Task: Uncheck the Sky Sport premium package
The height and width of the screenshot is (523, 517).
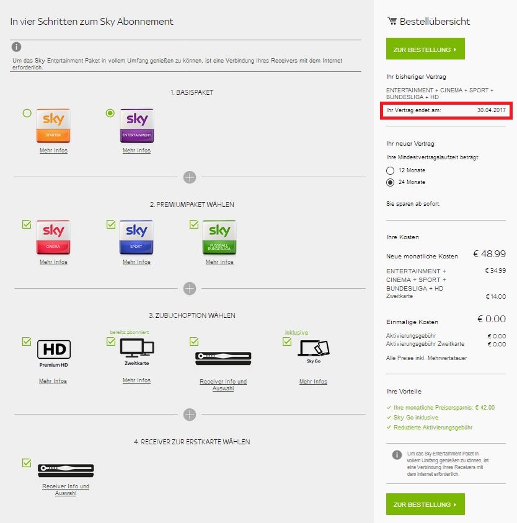Action: (111, 224)
